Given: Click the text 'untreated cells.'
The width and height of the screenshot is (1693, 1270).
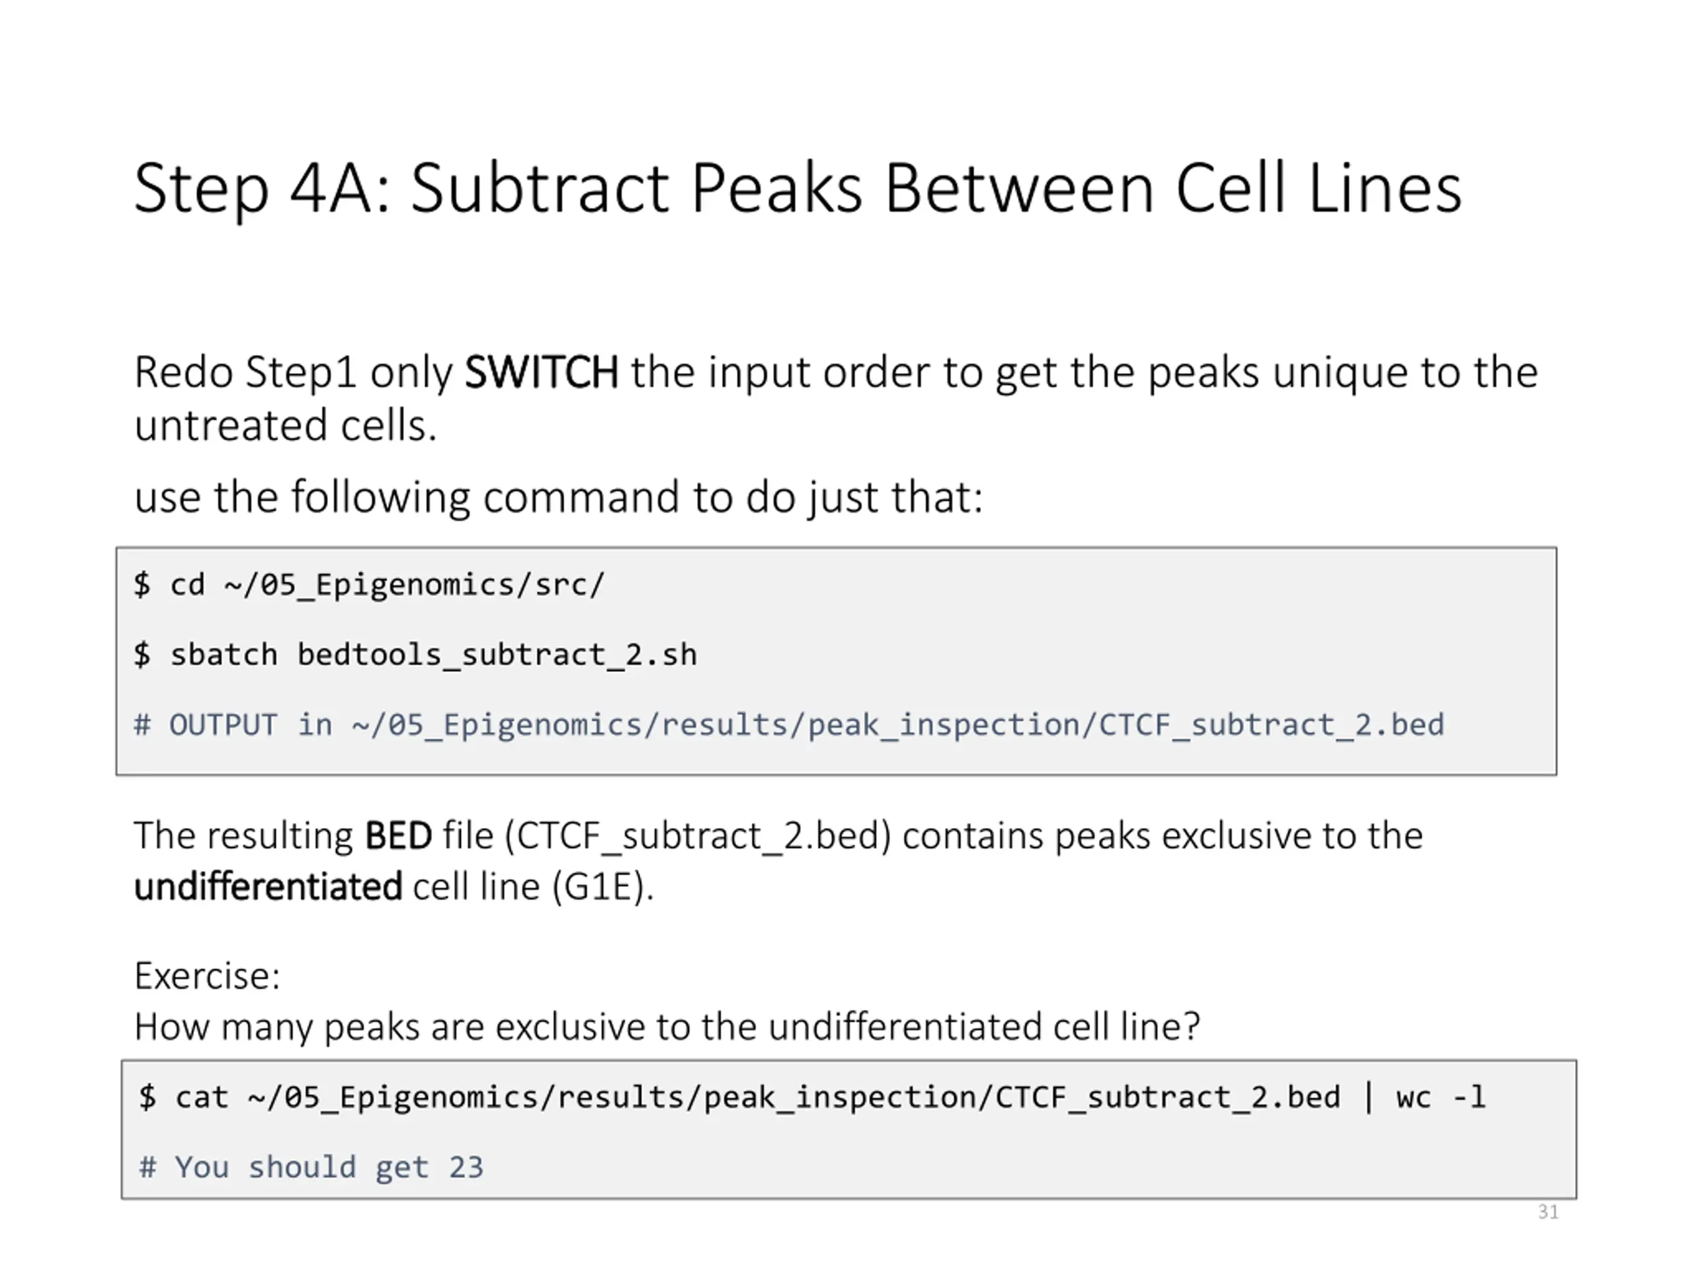Looking at the screenshot, I should pos(285,425).
